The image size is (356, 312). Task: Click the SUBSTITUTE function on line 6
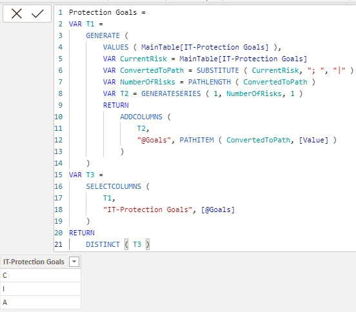pos(218,70)
